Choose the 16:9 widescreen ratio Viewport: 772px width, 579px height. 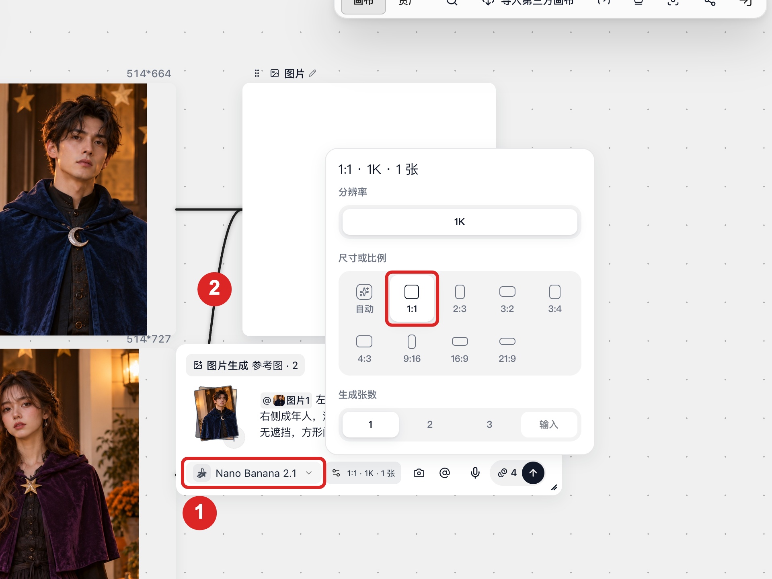(x=460, y=349)
